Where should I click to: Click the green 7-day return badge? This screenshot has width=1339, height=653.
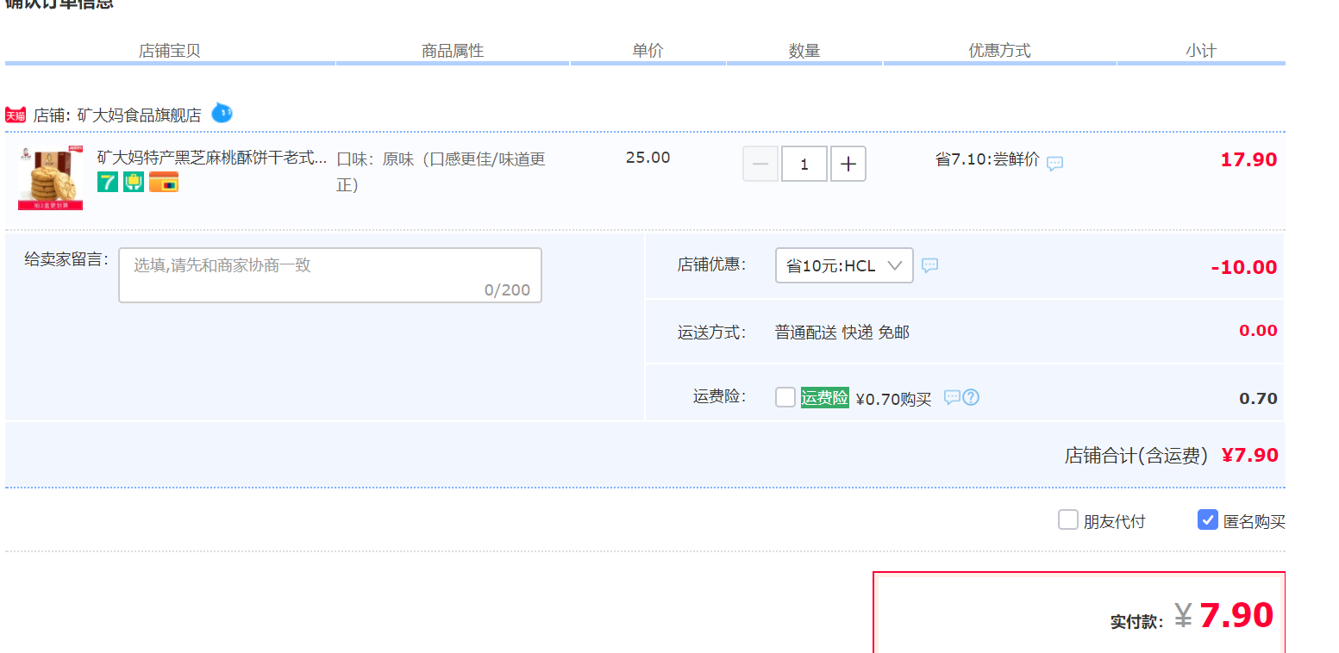point(108,182)
